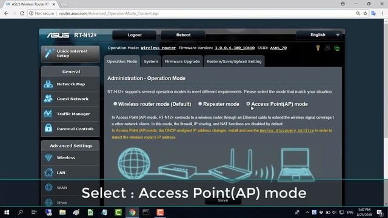Open the English language dropdown
The image size is (388, 218).
coord(319,35)
